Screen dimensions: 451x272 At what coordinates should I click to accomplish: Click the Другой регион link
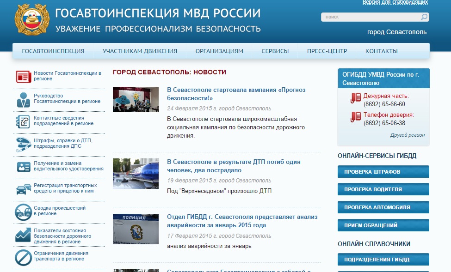[407, 135]
